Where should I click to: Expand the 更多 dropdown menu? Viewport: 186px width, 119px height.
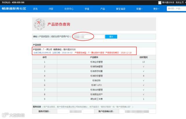point(156,9)
